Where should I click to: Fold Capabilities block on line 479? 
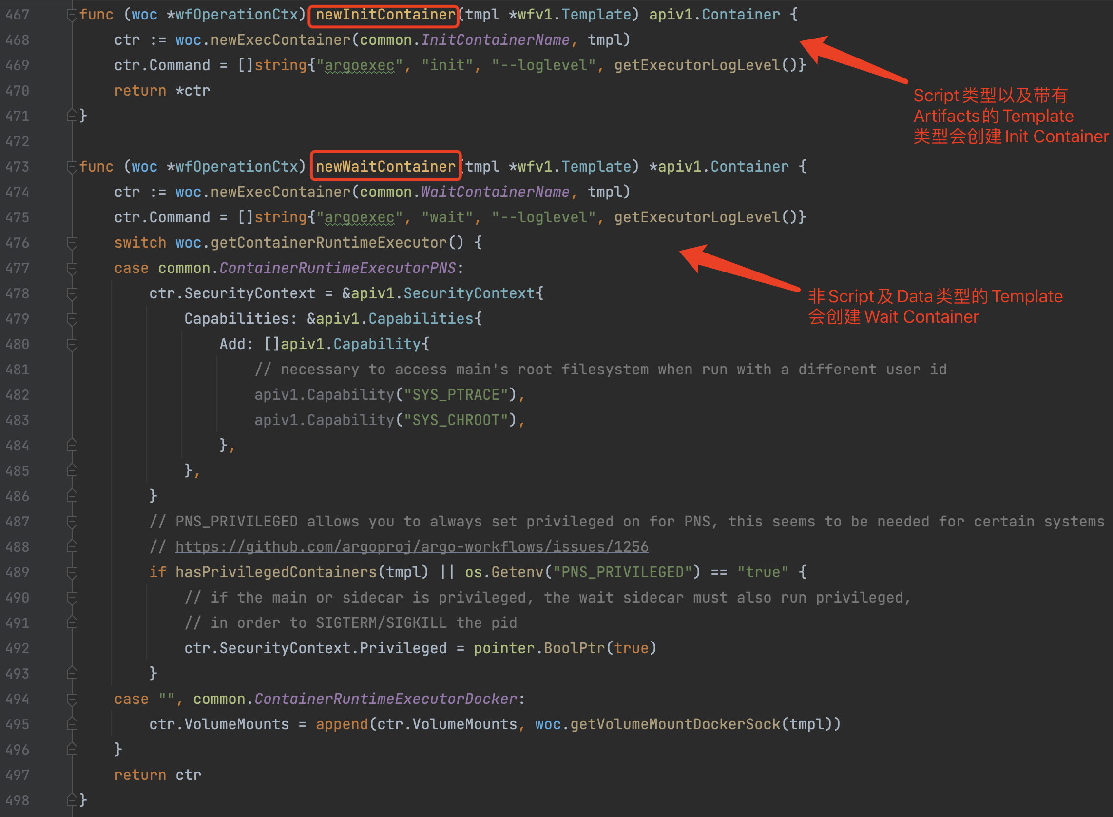point(72,319)
